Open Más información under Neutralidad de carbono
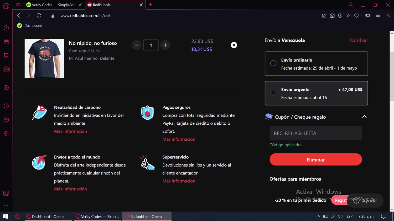394x221 pixels. click(70, 131)
